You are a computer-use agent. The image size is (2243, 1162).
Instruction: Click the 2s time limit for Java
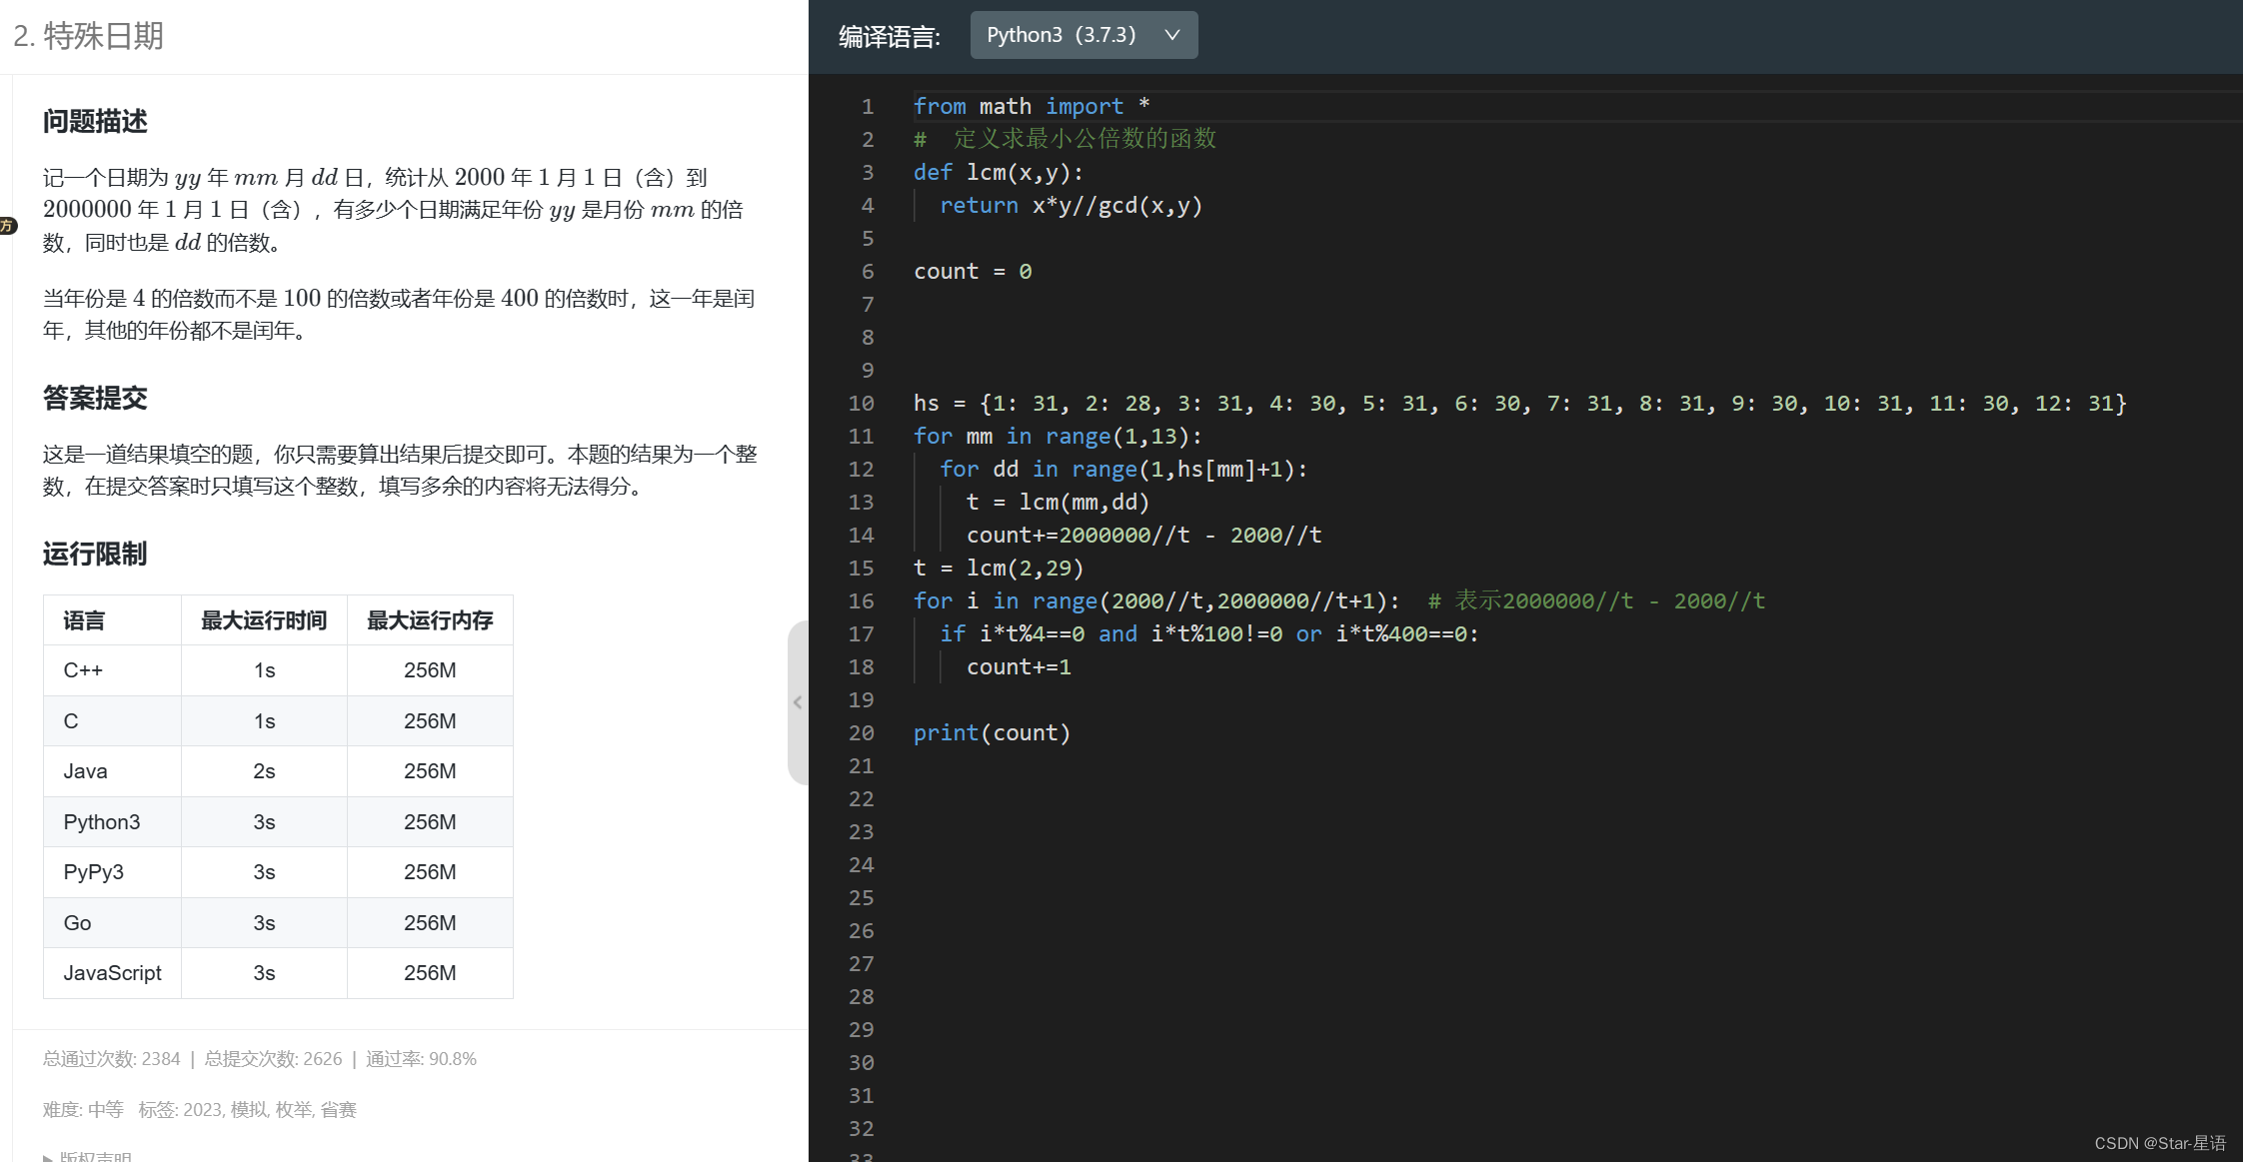[264, 771]
